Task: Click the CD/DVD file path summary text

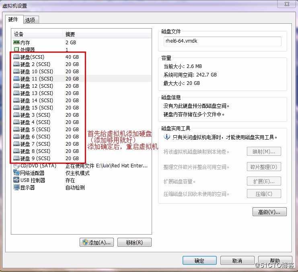Action: (x=107, y=166)
